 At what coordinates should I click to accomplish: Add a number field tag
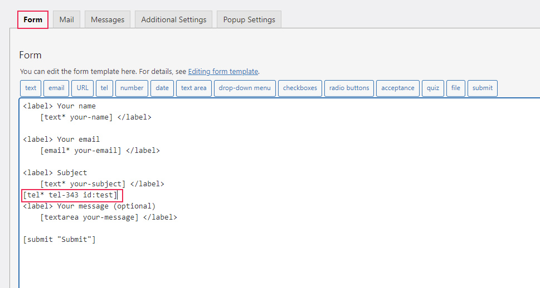132,88
